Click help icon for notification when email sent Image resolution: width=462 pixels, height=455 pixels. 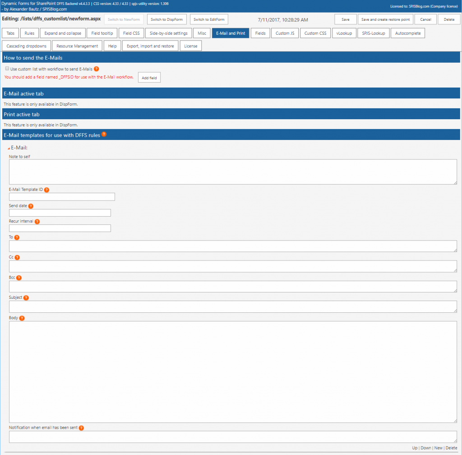pos(81,428)
